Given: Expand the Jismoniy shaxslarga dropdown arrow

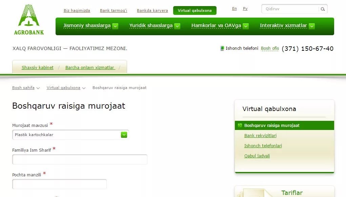Looking at the screenshot, I should (x=115, y=26).
